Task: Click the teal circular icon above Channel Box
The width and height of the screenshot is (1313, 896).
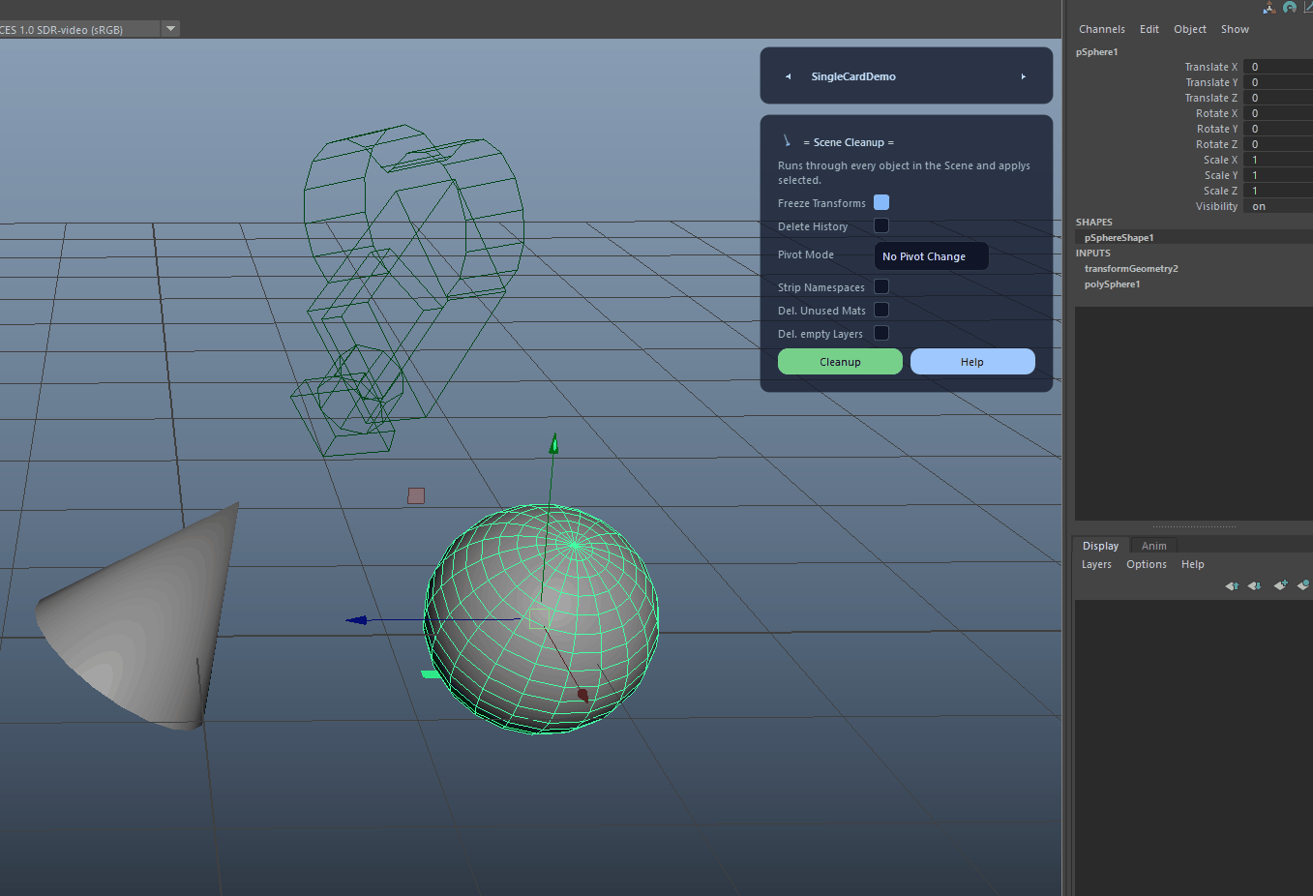Action: tap(1290, 8)
